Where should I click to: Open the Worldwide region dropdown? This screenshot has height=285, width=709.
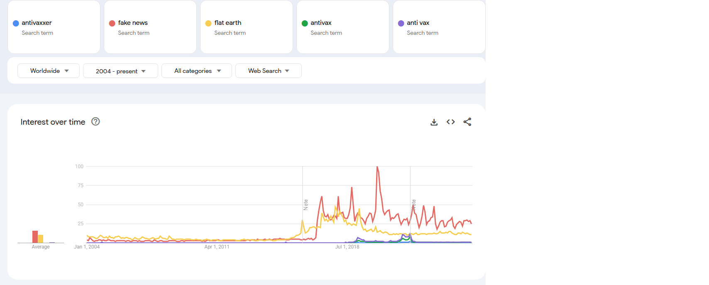(x=49, y=71)
